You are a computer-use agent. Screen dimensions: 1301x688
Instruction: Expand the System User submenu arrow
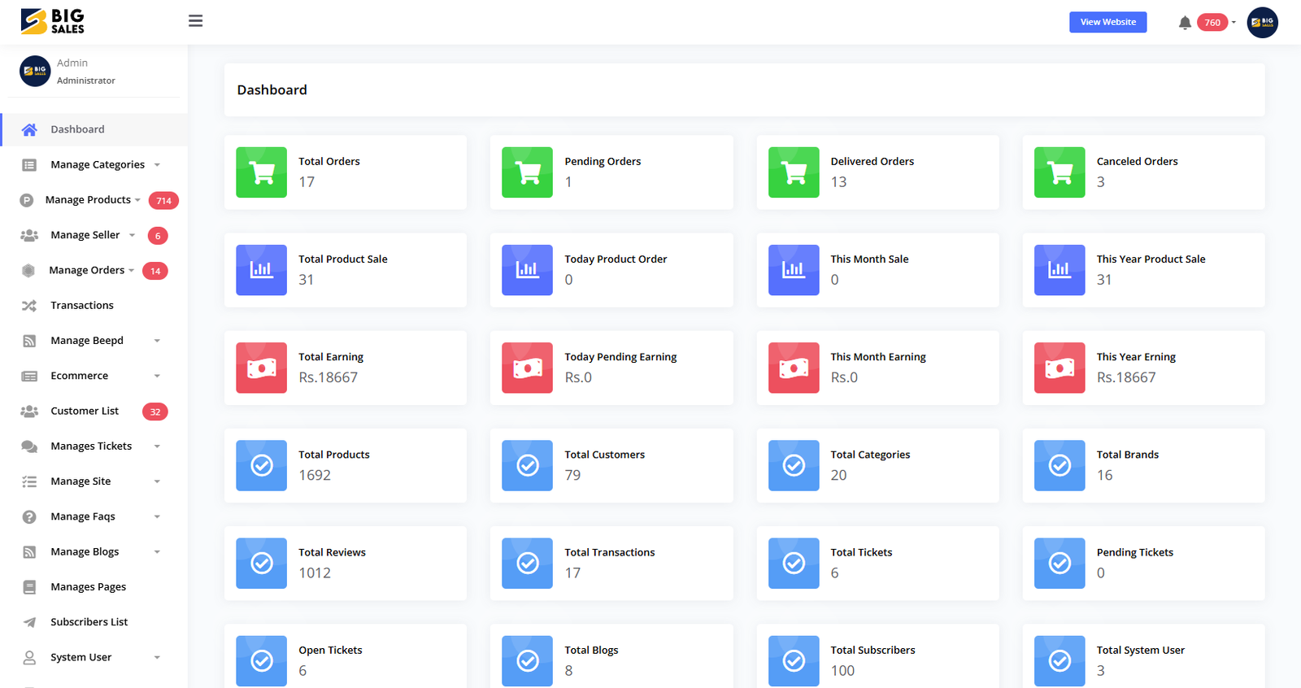157,658
